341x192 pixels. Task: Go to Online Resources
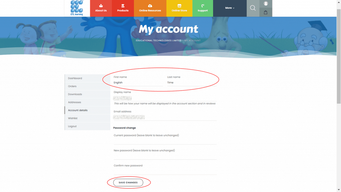tap(150, 8)
